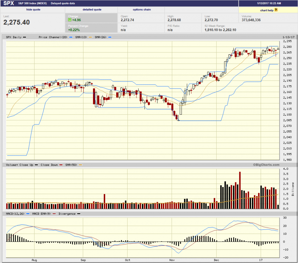
Task: Click the BigCharts.com copyright watermark
Action: click(x=266, y=165)
